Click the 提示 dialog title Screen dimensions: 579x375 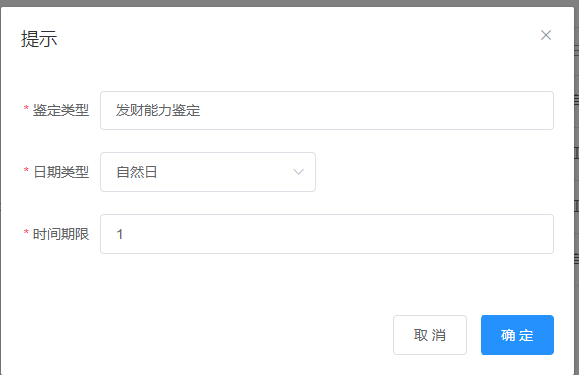click(x=39, y=39)
